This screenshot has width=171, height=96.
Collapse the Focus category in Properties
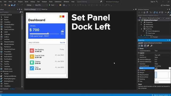point(138,49)
